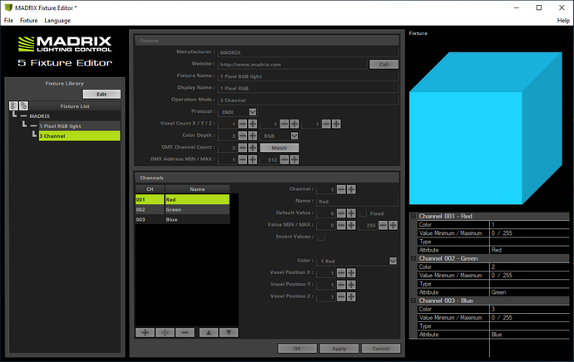Click the Manufacturer input field
Screen dimensions: 574x362
(x=309, y=52)
